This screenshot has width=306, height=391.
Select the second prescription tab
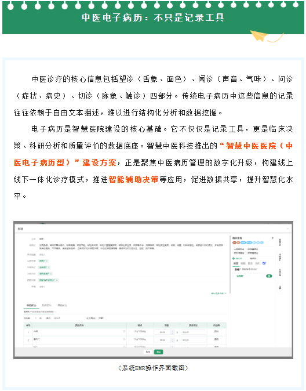(x=46, y=305)
